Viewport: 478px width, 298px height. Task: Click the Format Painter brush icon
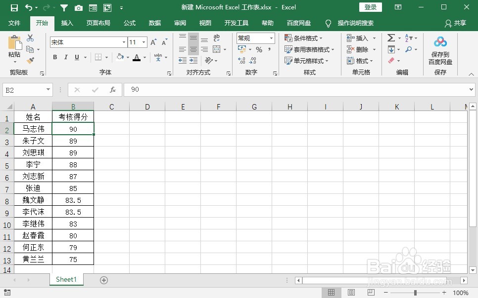pos(30,61)
